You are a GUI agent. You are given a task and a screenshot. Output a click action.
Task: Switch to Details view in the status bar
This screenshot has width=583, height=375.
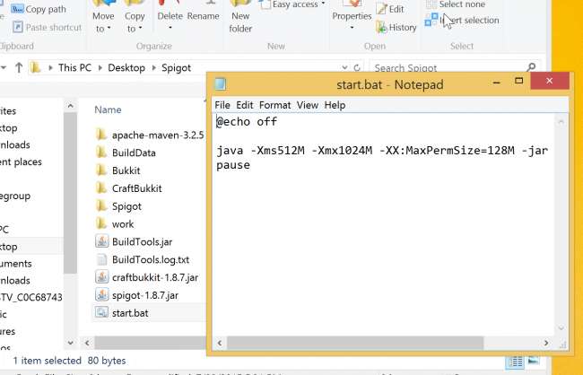[x=516, y=362]
